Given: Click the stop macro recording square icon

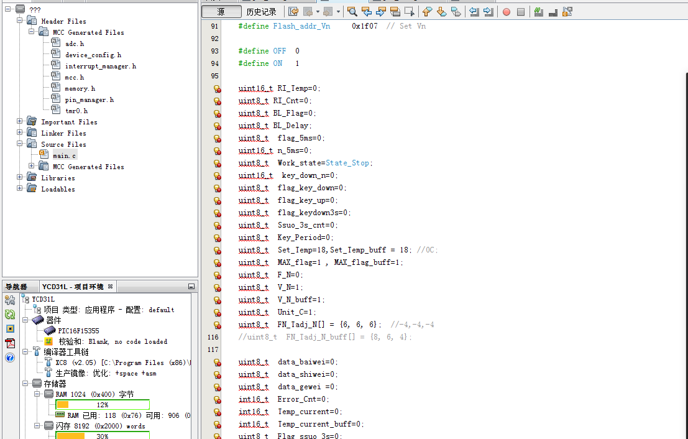Looking at the screenshot, I should coord(521,12).
